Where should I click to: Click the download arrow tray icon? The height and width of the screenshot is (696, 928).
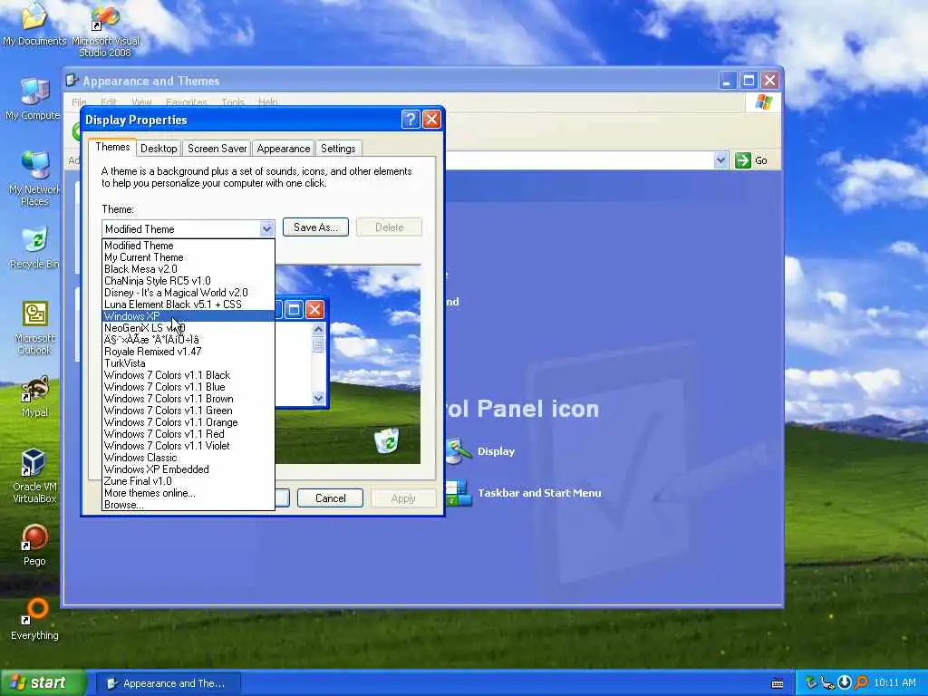click(845, 683)
